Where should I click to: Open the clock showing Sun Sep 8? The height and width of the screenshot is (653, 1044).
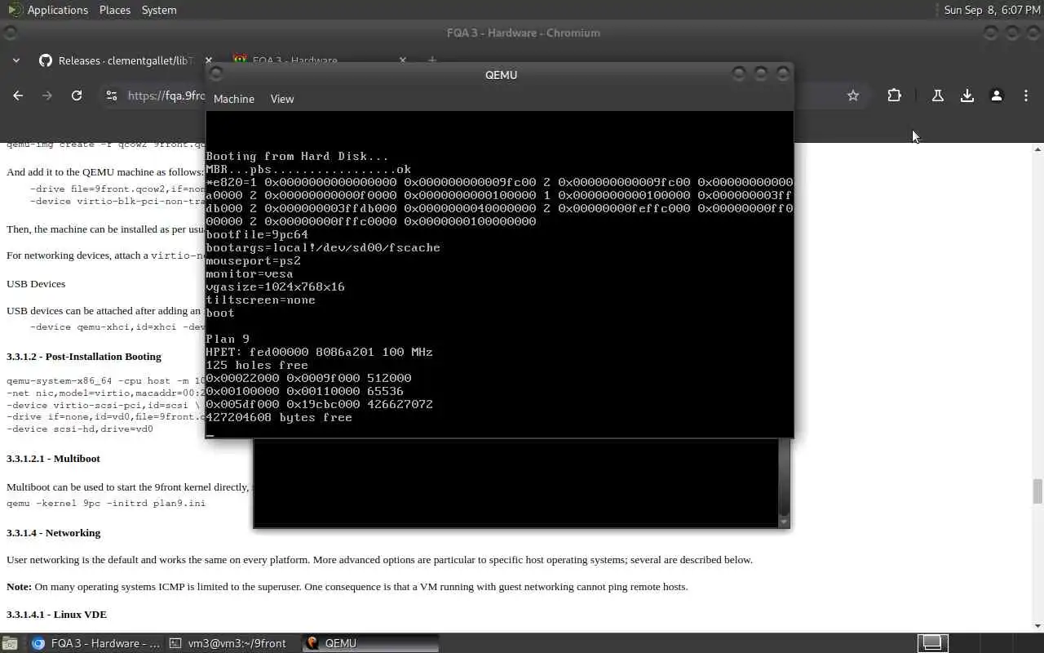[992, 10]
